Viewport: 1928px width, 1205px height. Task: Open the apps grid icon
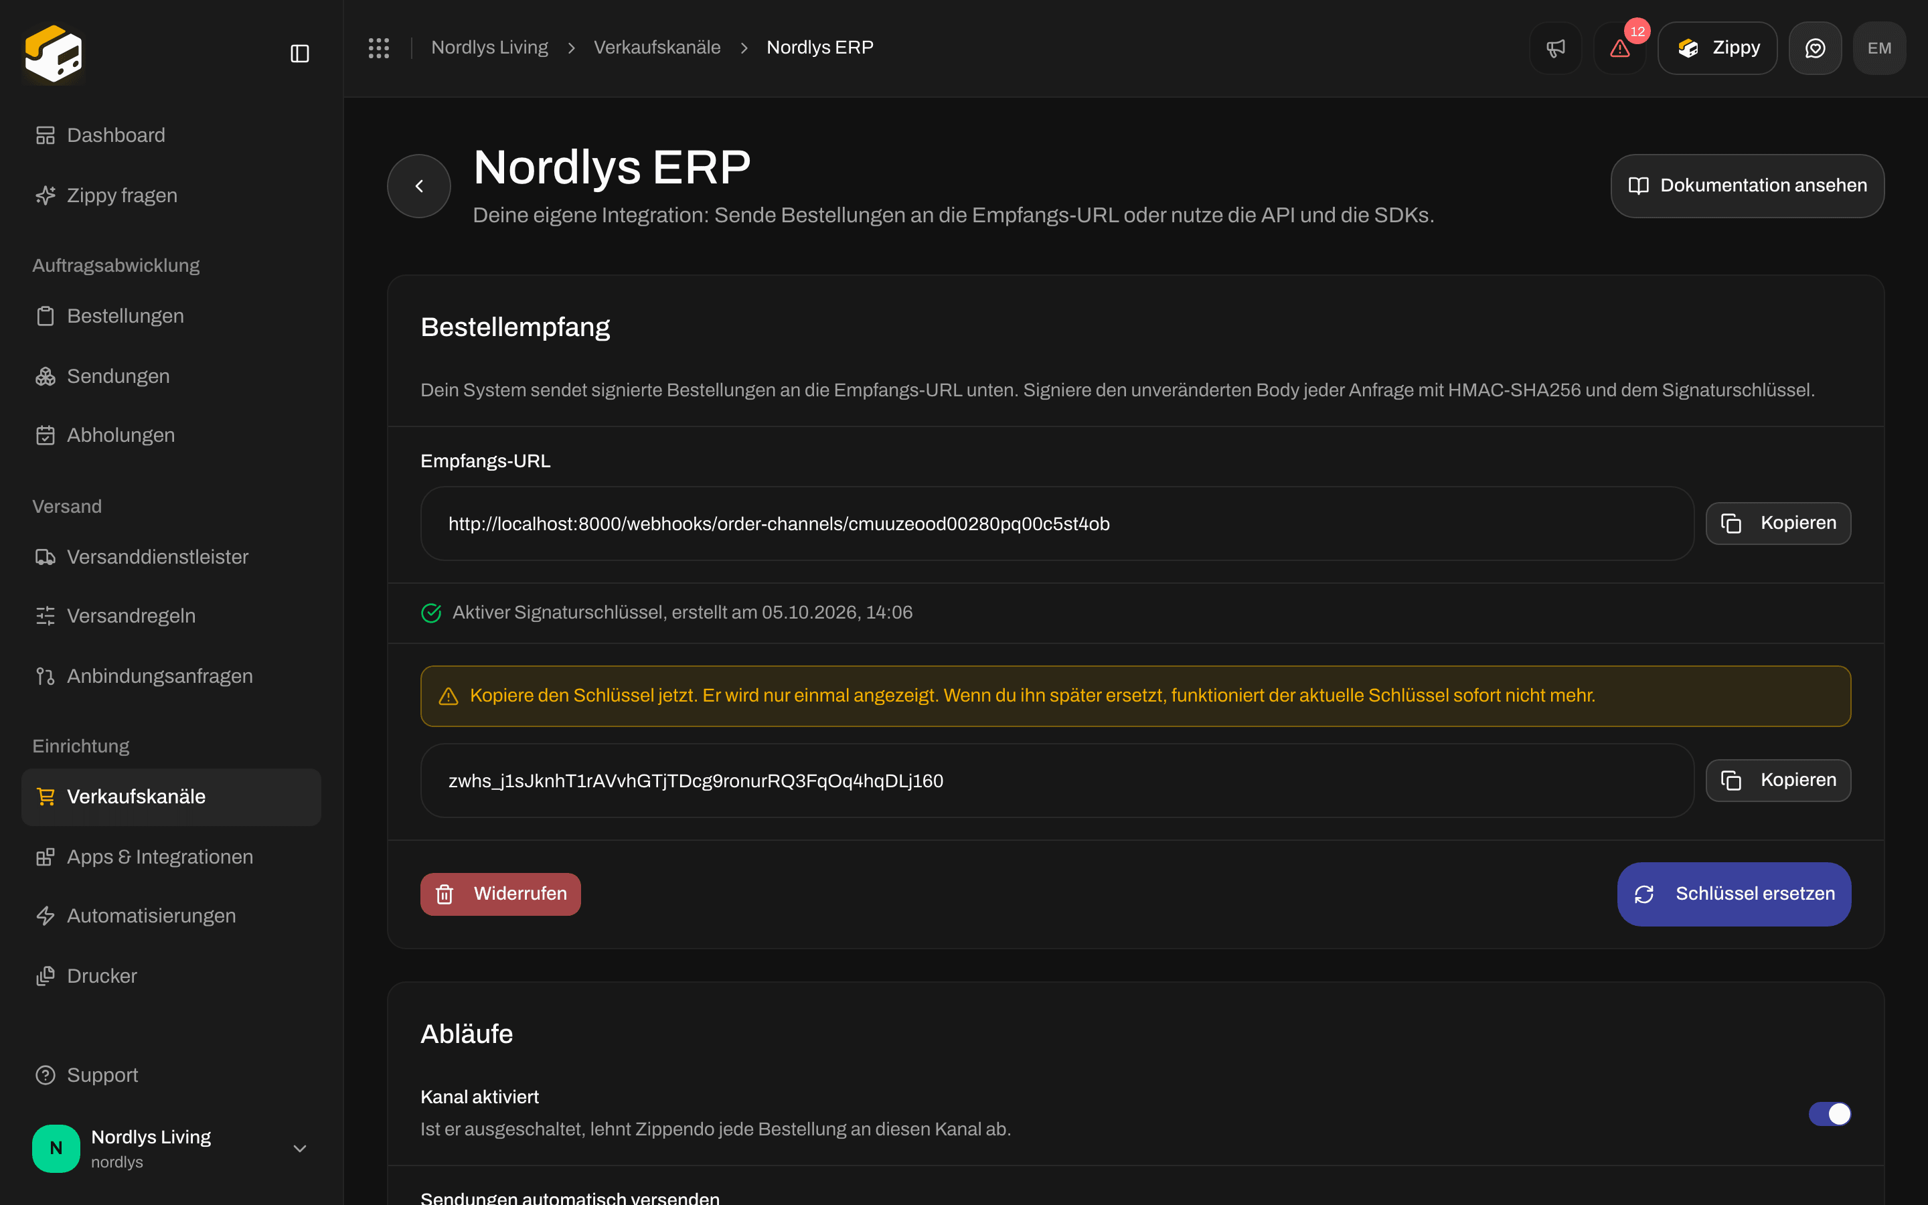click(378, 48)
